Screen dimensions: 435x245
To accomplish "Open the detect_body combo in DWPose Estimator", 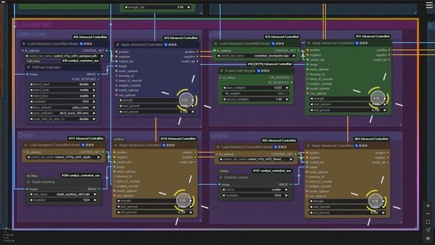I will tap(63, 90).
